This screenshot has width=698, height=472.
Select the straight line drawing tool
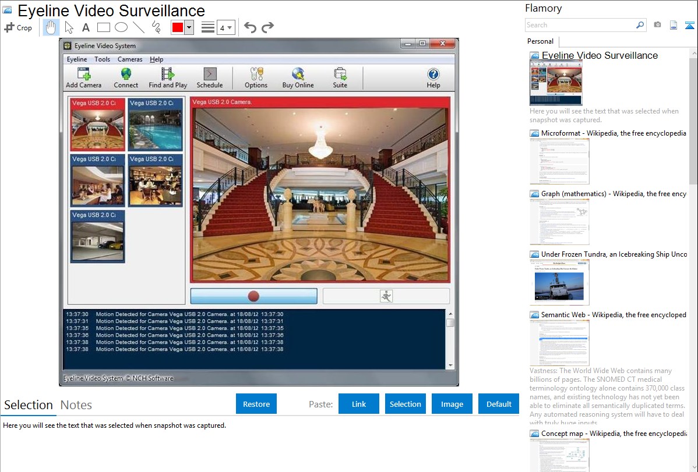[139, 27]
